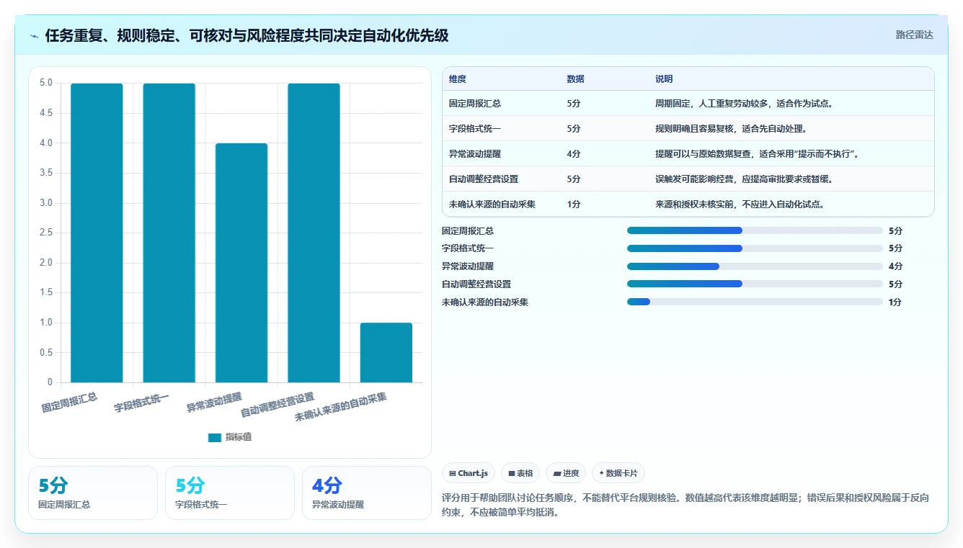
Task: Click the 固定周报汇总 progress bar
Action: [x=755, y=230]
